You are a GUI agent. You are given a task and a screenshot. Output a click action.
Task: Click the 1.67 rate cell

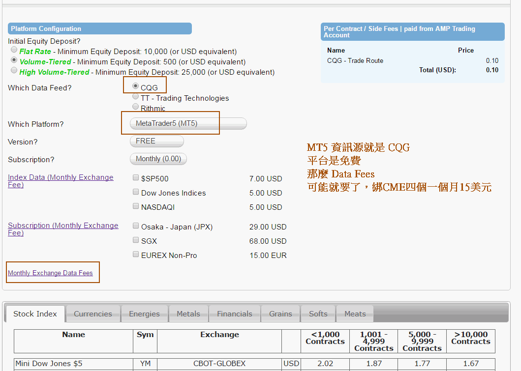click(471, 364)
